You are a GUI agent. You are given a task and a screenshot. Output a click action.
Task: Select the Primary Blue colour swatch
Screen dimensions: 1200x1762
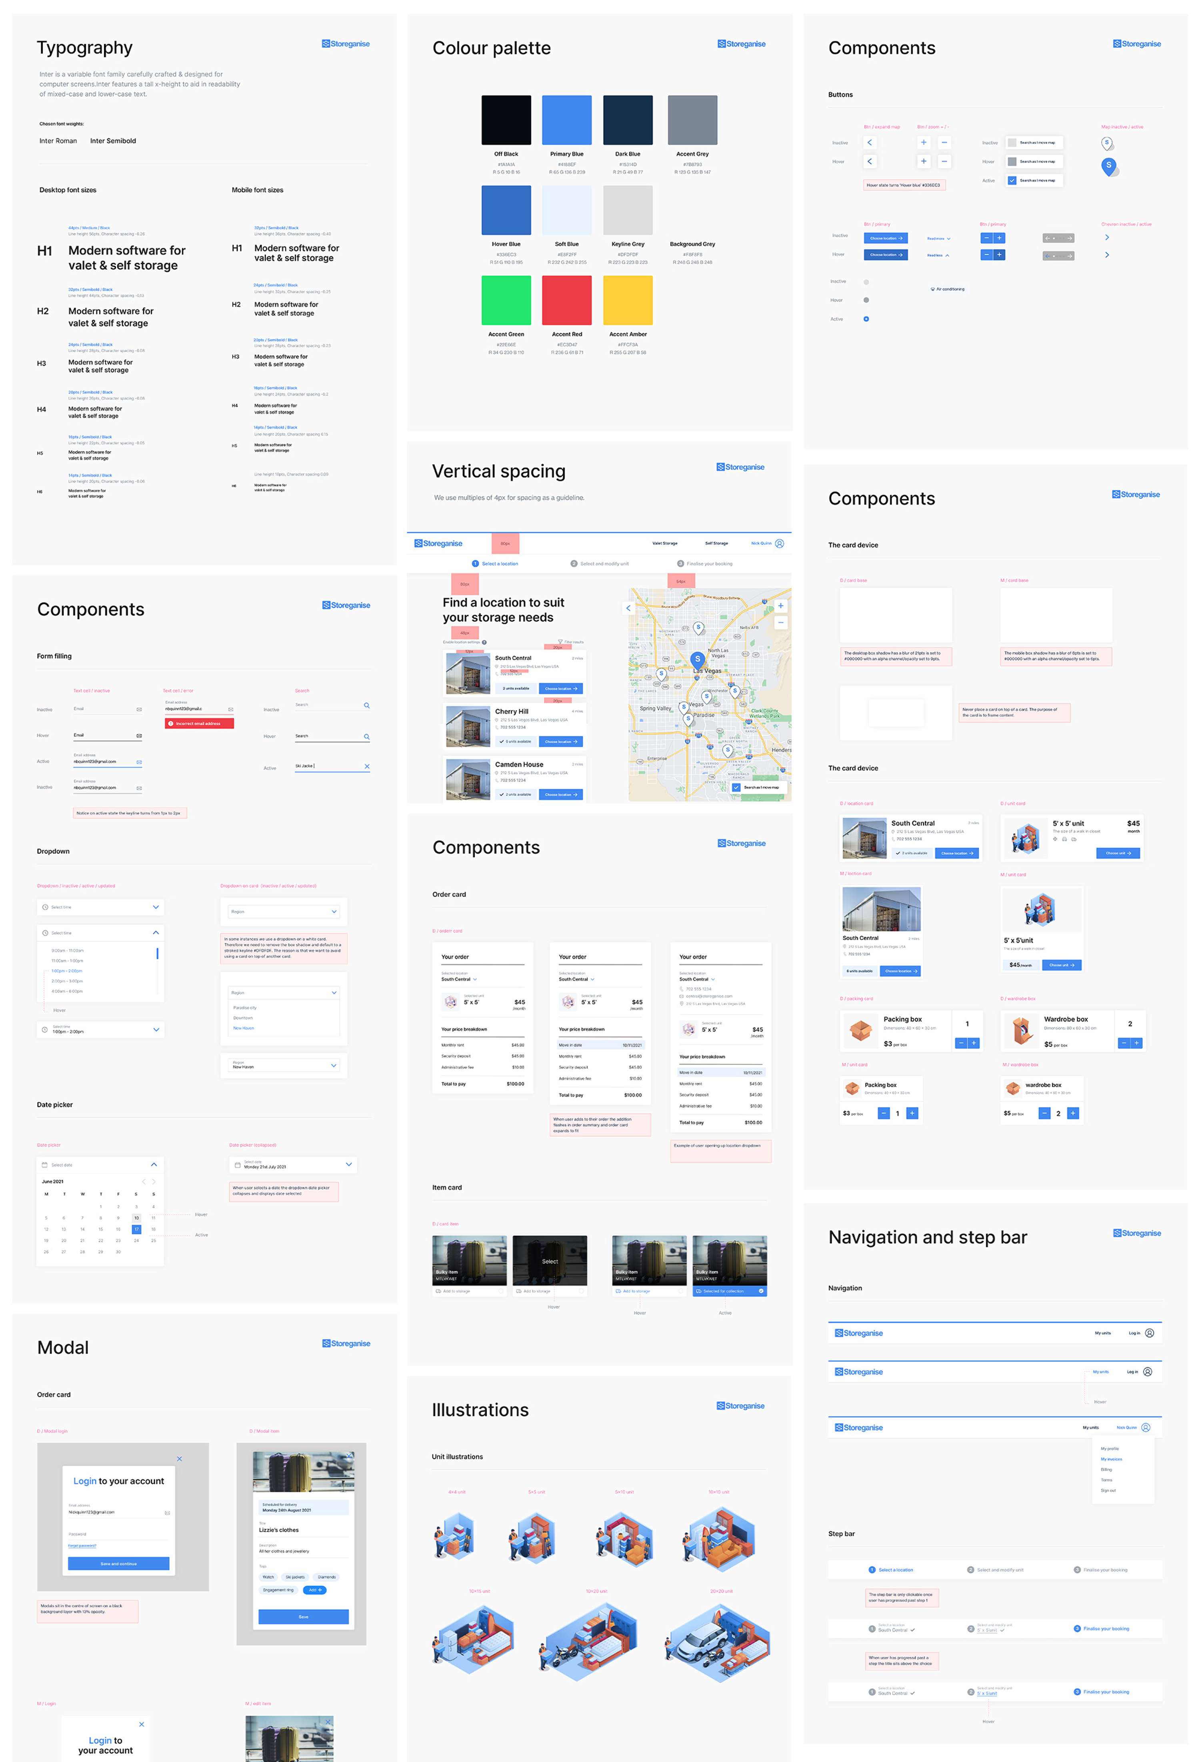click(x=567, y=120)
